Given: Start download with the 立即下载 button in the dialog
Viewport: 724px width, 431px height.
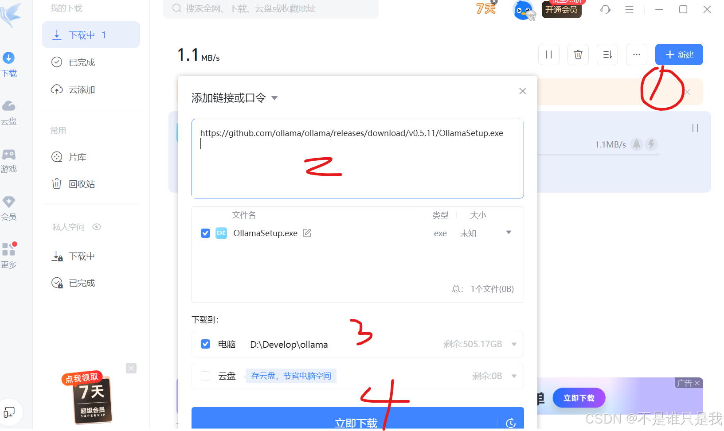Looking at the screenshot, I should [x=344, y=419].
